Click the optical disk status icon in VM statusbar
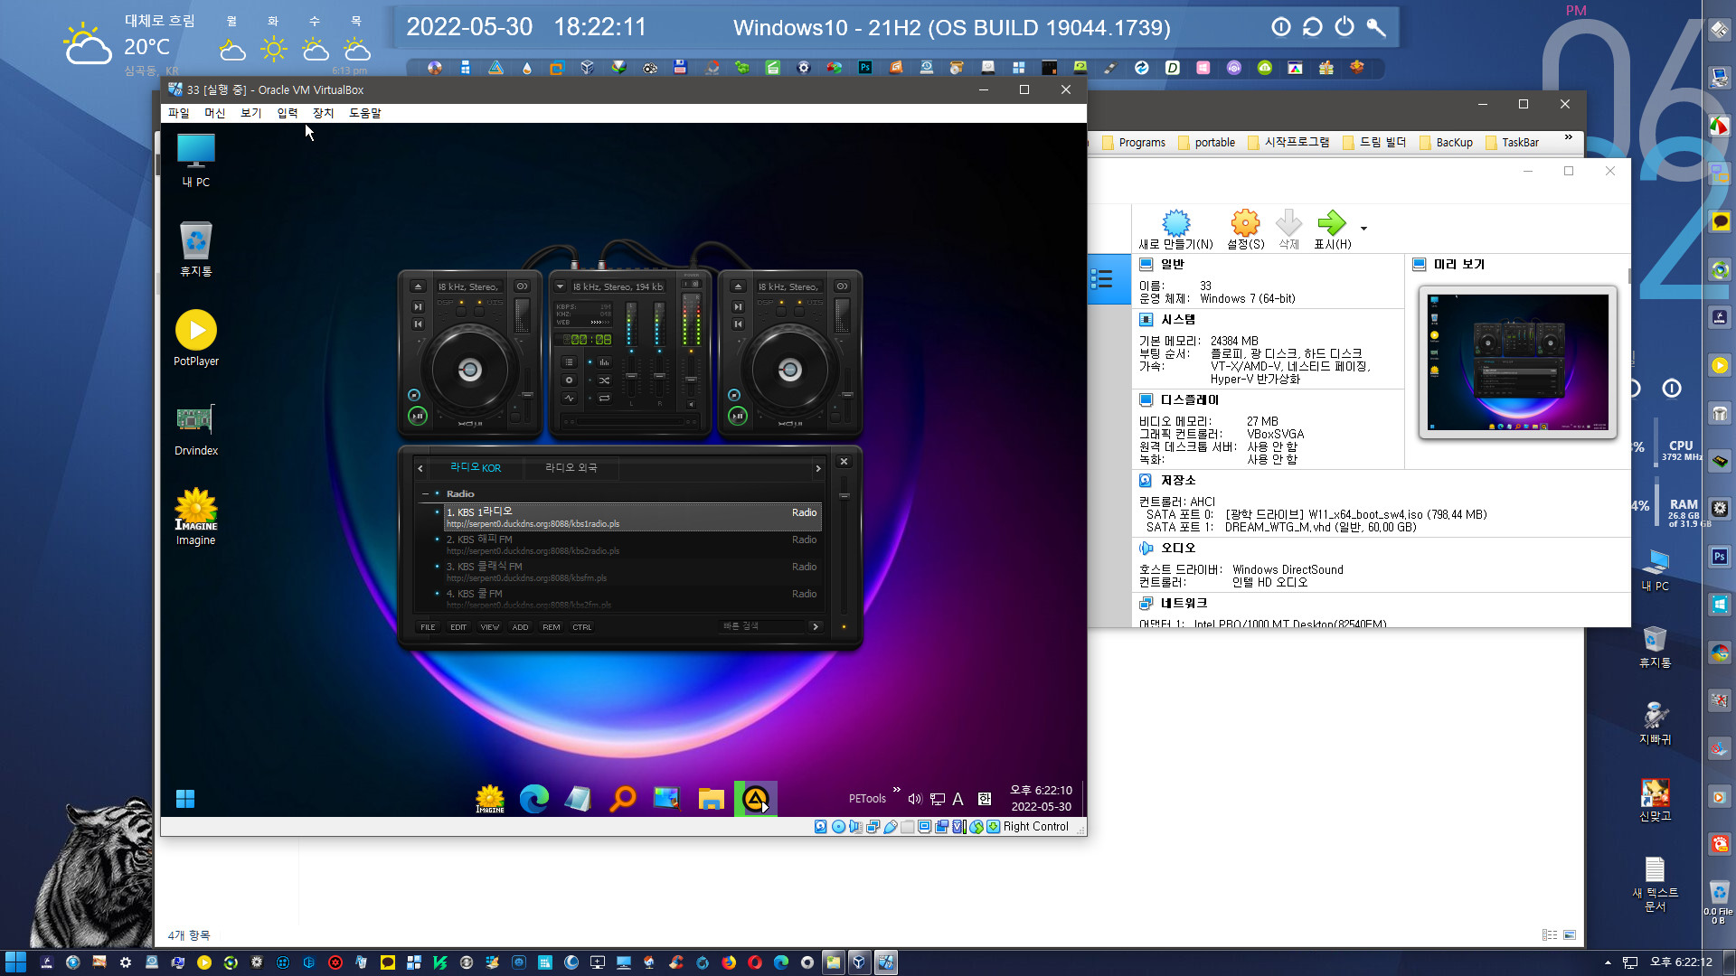Image resolution: width=1736 pixels, height=976 pixels. [x=838, y=827]
